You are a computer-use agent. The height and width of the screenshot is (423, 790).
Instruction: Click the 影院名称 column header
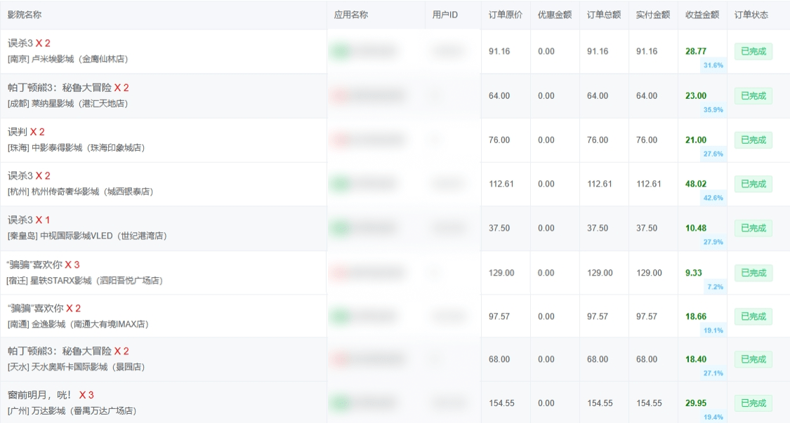(x=24, y=15)
